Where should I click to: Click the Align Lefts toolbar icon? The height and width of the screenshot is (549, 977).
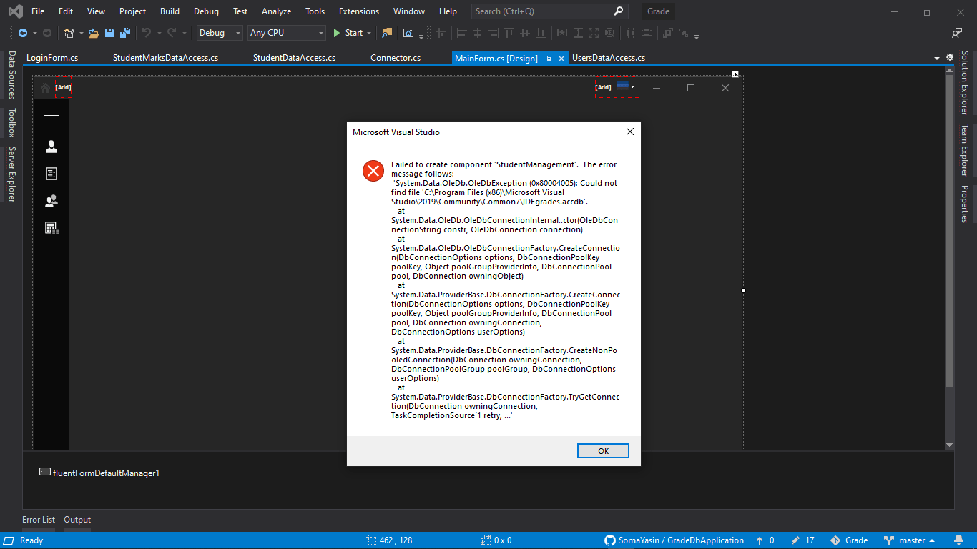(x=461, y=33)
